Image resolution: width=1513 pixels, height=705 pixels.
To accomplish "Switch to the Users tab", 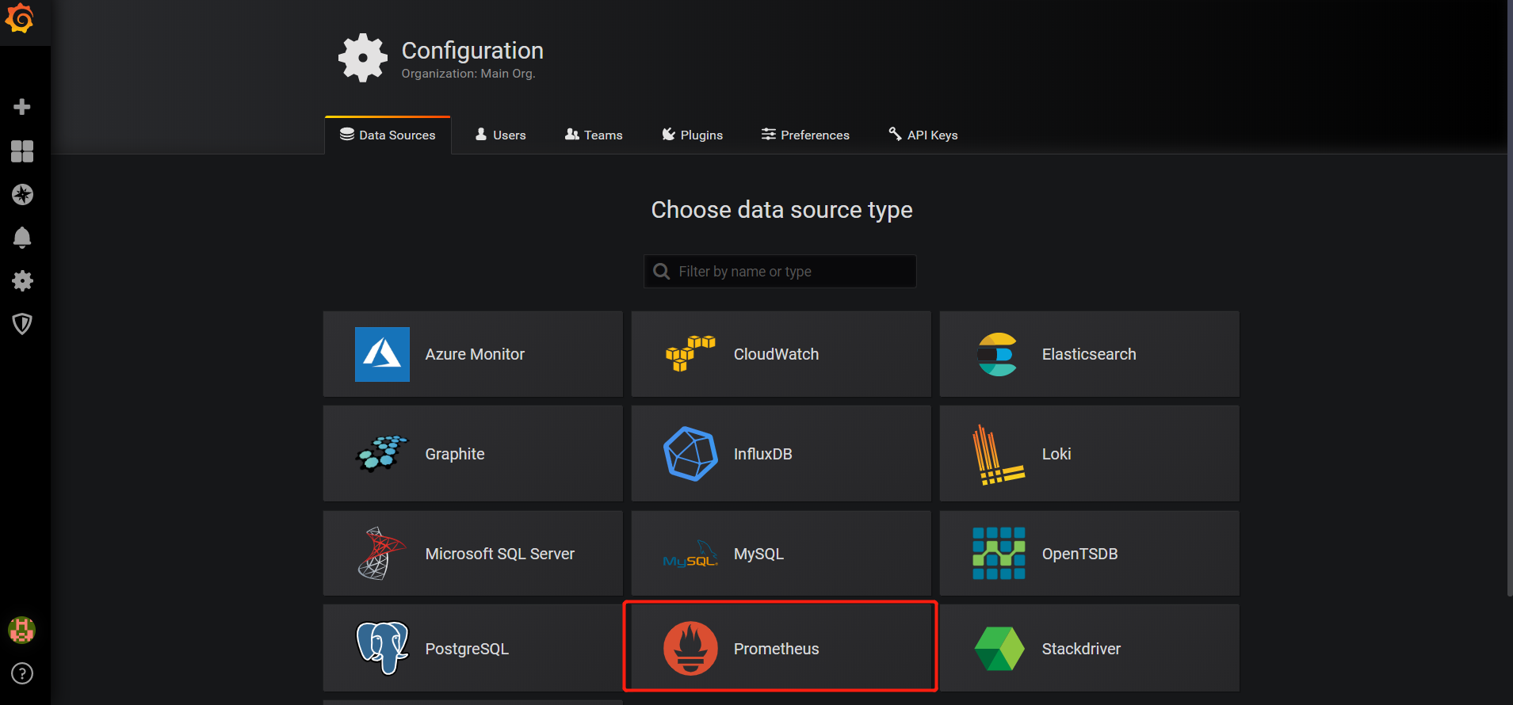I will point(500,135).
